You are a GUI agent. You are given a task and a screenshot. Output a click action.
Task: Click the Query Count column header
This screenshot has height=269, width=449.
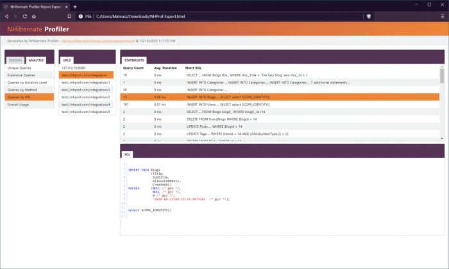pos(133,68)
